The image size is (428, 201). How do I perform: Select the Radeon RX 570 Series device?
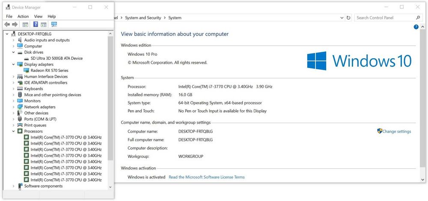click(x=49, y=71)
